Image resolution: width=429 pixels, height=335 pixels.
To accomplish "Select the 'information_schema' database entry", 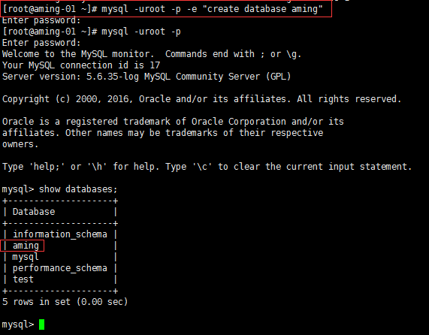I will 60,234.
